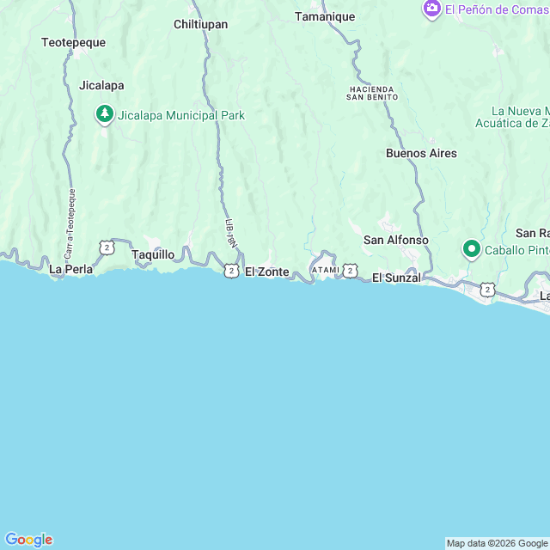This screenshot has height=550, width=550.
Task: Click the Teotepeque town label
Action: (73, 42)
